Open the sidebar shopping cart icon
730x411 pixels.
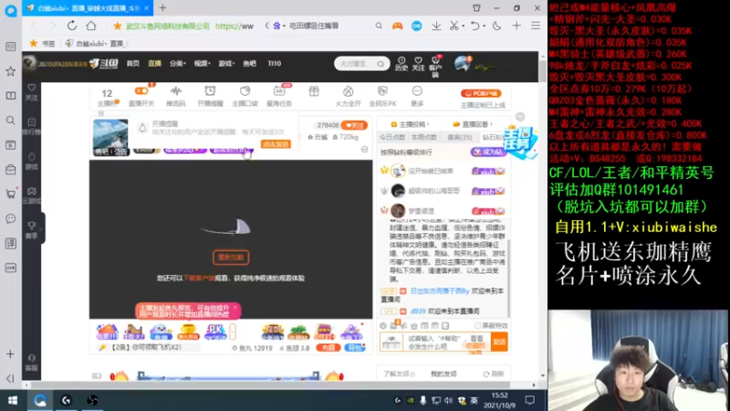point(10,194)
